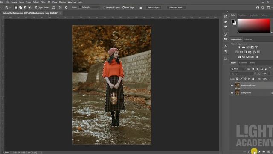273x154 pixels.
Task: Open the Paragraph panel icon
Action: coord(226,51)
